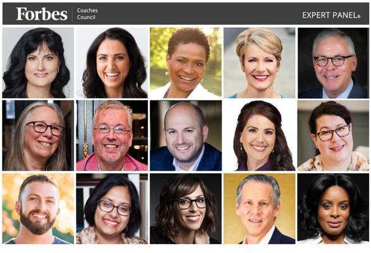
Task: Open photo of gray-haired woman with glasses
Action: 38,135
